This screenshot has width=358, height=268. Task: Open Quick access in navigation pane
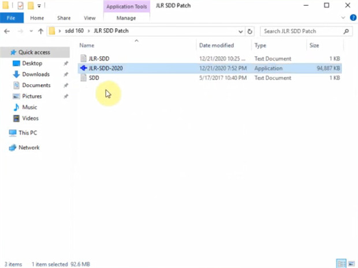point(34,52)
